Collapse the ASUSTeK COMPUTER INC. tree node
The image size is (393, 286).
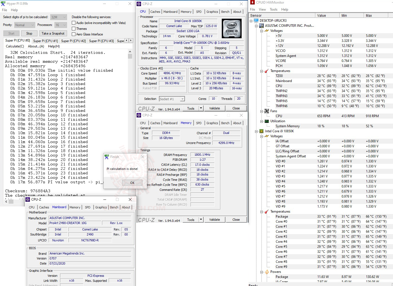pyautogui.click(x=256, y=26)
